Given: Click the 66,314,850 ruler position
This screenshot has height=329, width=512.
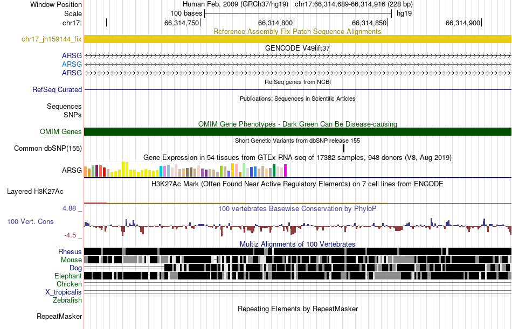Looking at the screenshot, I should pos(369,23).
